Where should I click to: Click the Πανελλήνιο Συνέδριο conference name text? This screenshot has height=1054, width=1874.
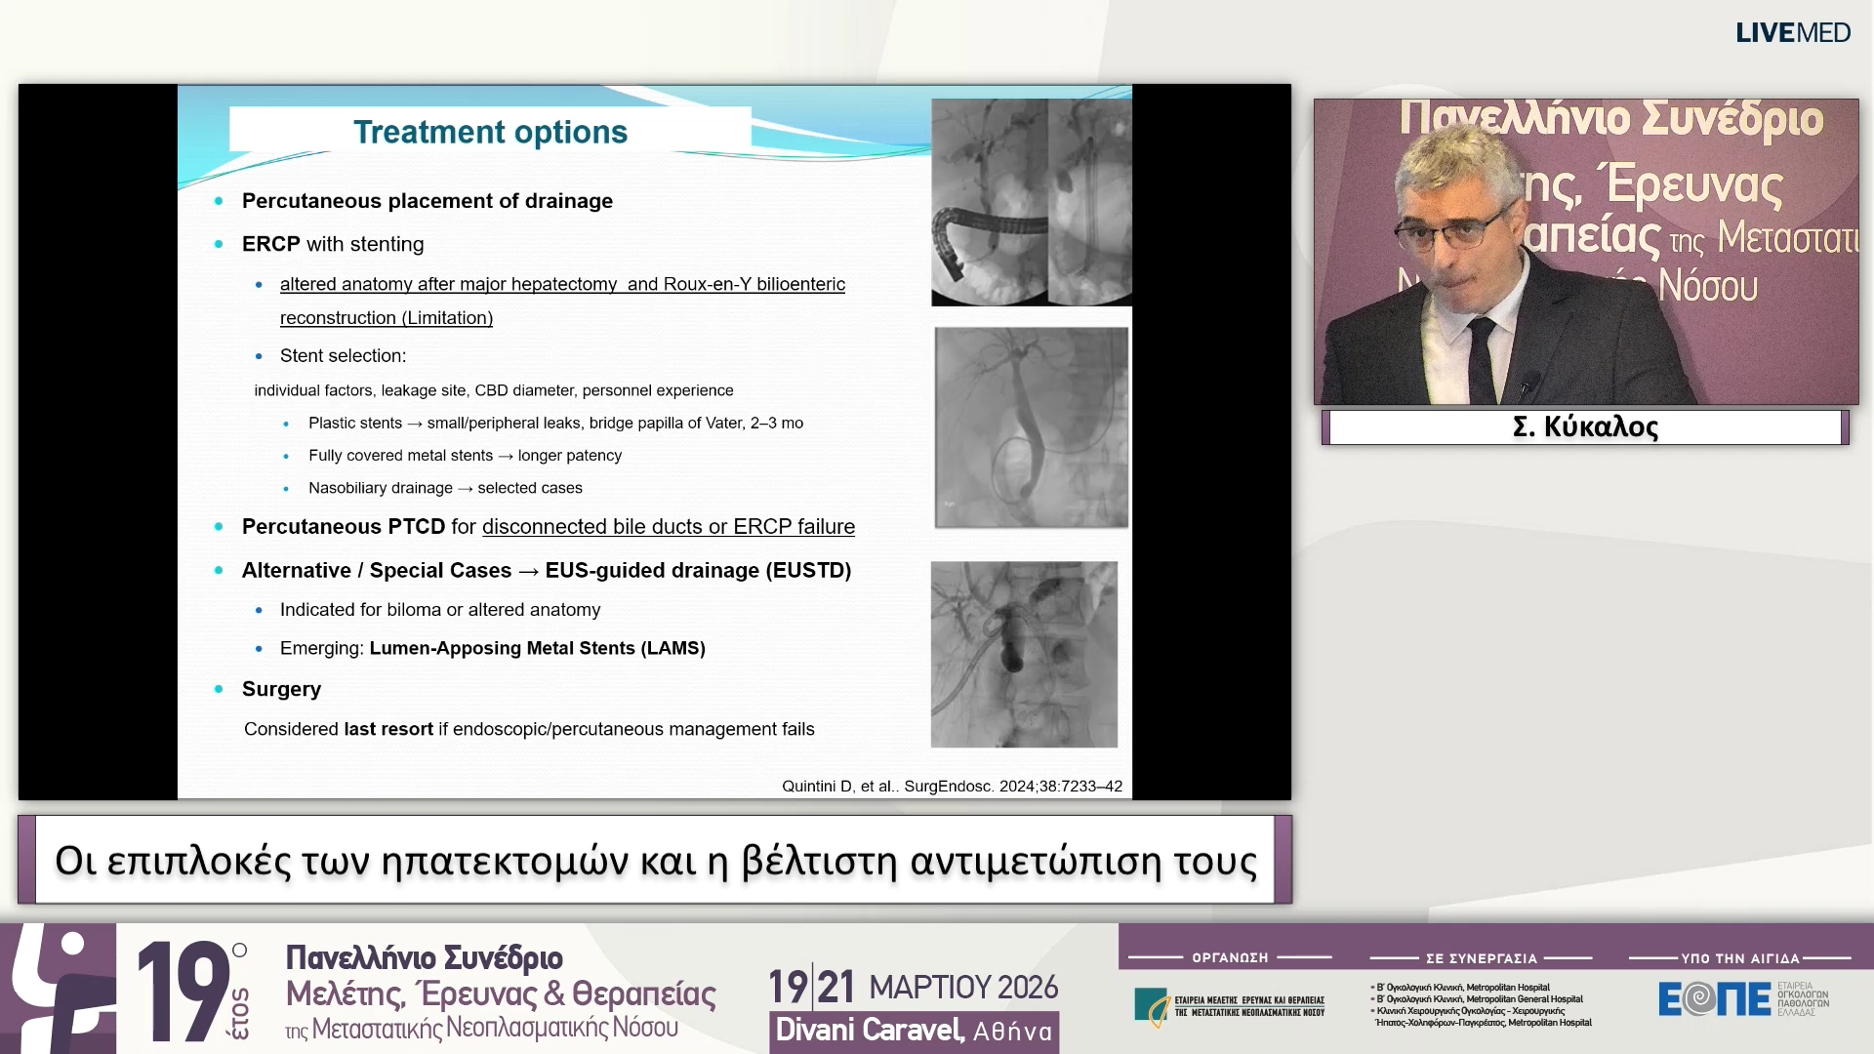pos(424,957)
